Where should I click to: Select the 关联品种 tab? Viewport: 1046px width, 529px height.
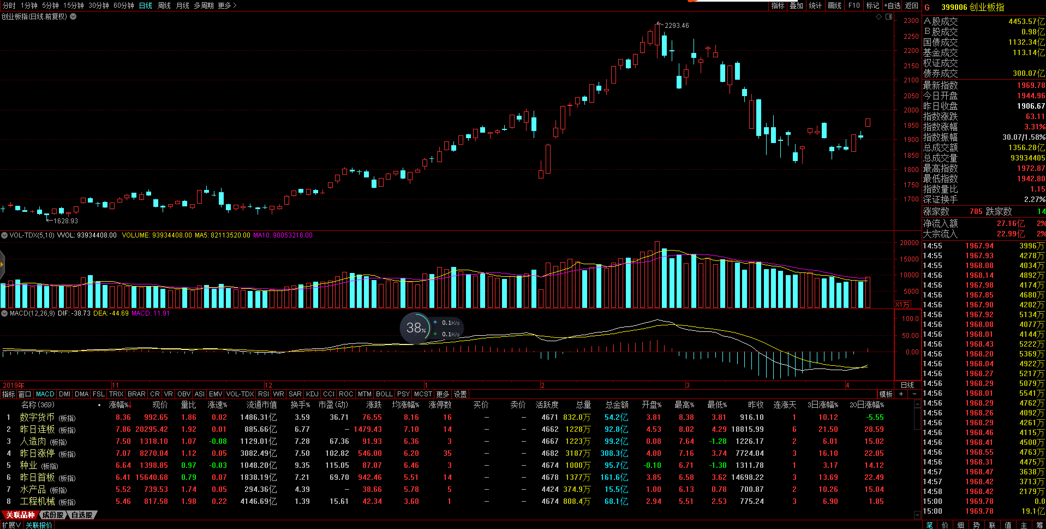coord(20,515)
